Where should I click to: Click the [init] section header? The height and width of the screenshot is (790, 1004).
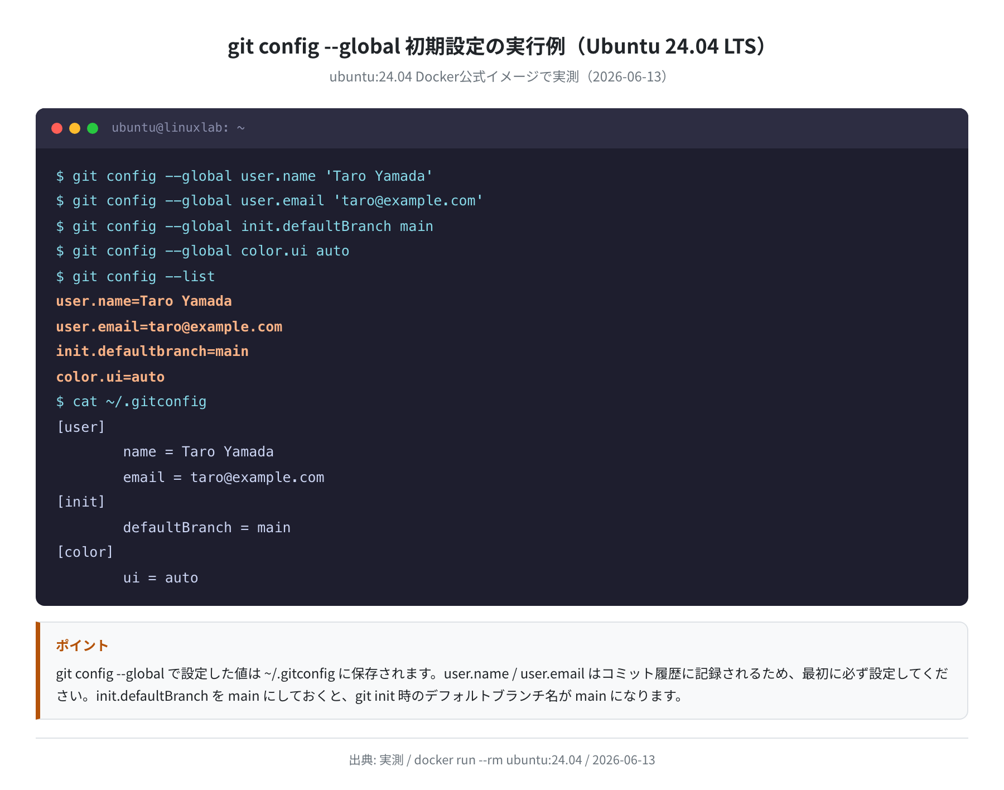[81, 502]
